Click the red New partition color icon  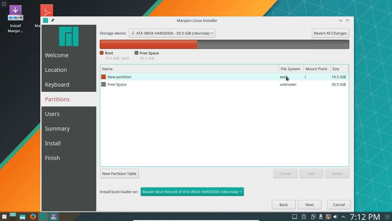coord(103,77)
